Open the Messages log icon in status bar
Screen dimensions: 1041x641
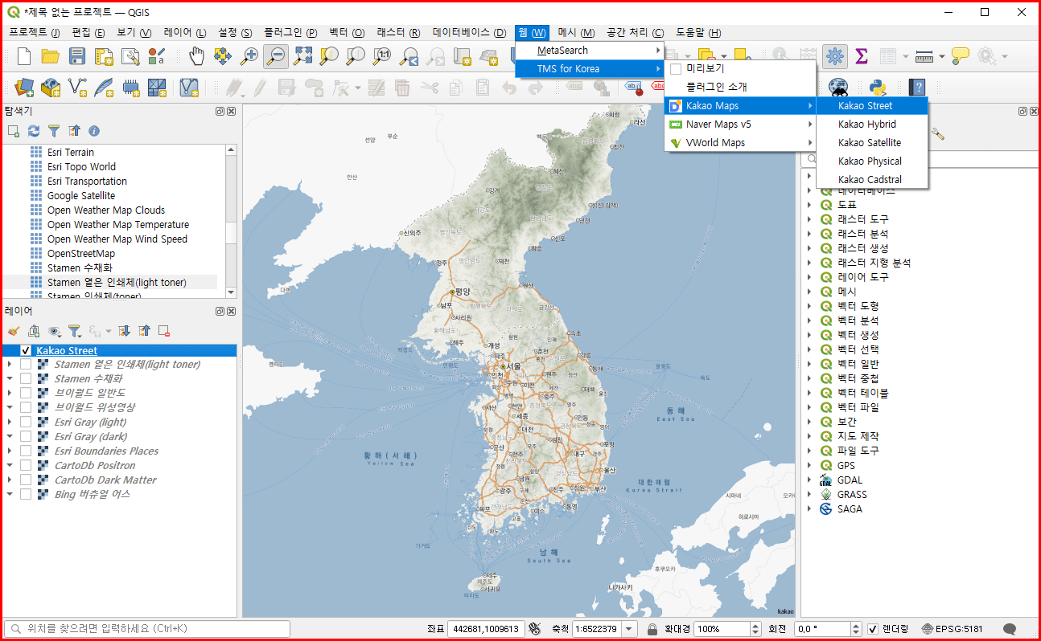[1010, 629]
